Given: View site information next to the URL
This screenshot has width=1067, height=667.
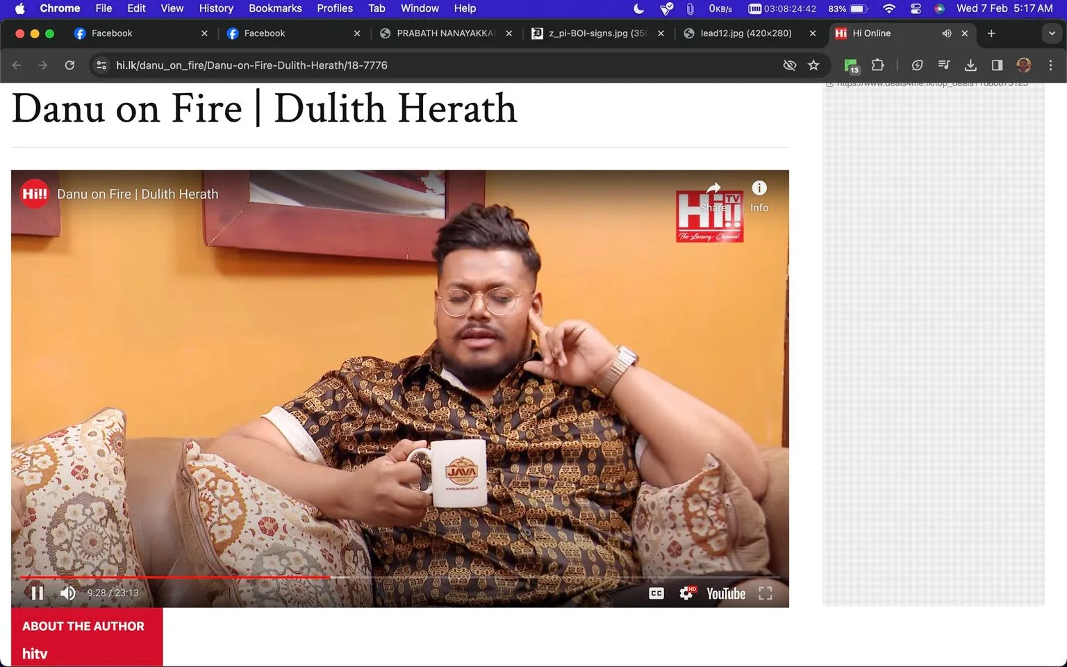Looking at the screenshot, I should pos(101,65).
